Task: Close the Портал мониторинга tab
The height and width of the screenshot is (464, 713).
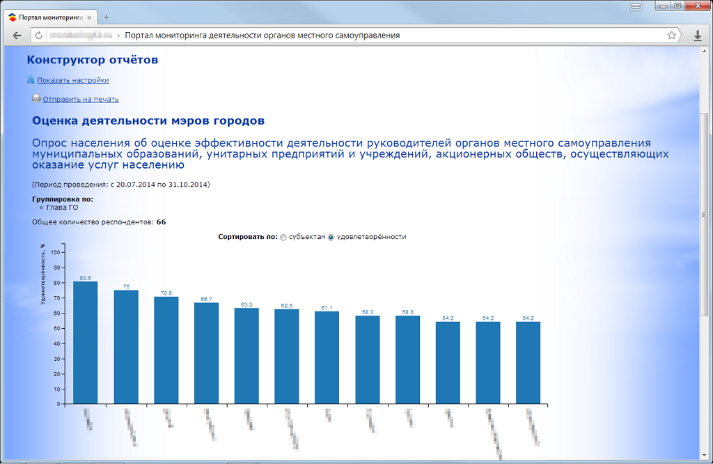Action: [89, 17]
